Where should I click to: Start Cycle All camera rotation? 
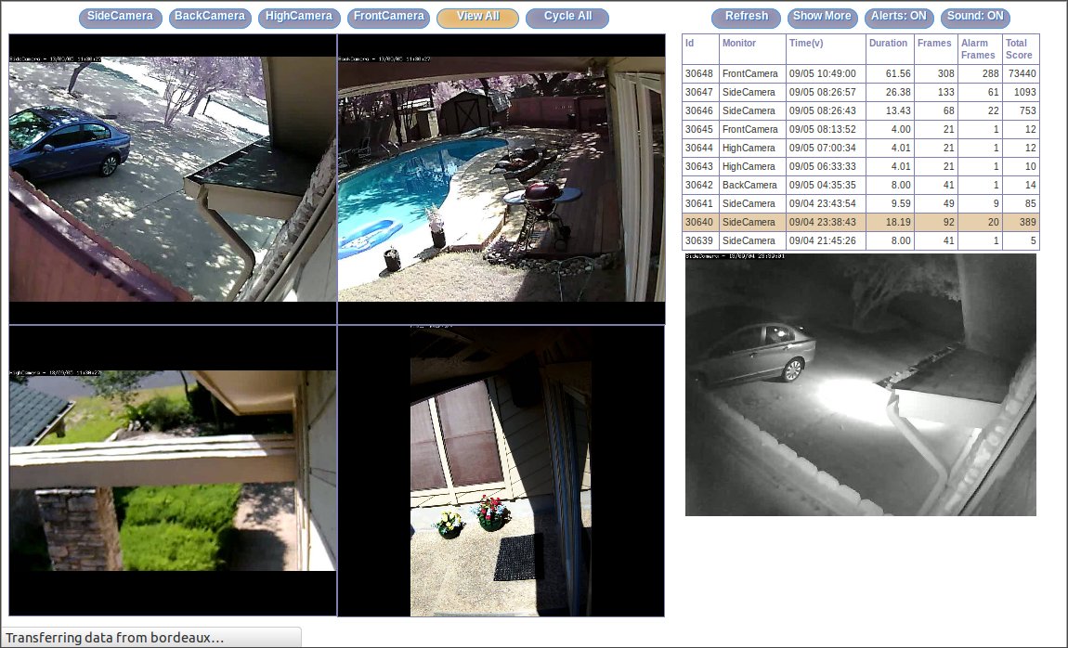(x=567, y=18)
